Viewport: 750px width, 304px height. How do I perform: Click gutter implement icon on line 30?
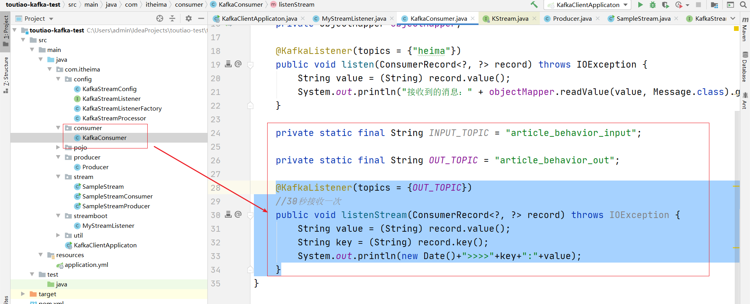point(229,214)
